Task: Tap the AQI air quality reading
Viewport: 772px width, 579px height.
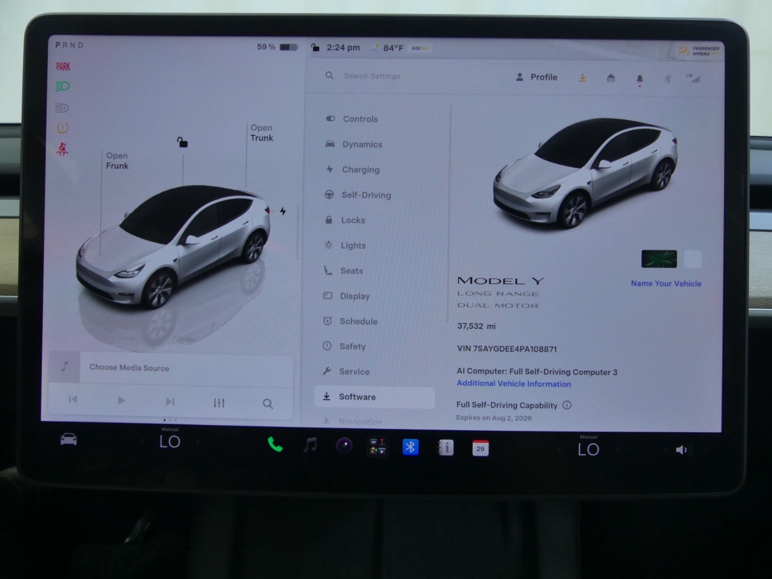Action: [x=420, y=48]
